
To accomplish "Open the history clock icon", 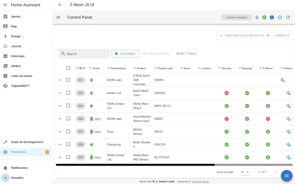I will coord(280,17).
